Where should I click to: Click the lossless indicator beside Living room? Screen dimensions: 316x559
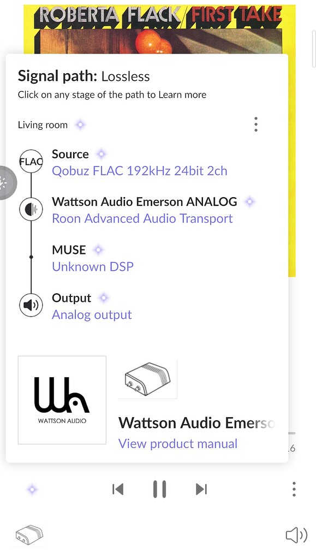pos(80,124)
